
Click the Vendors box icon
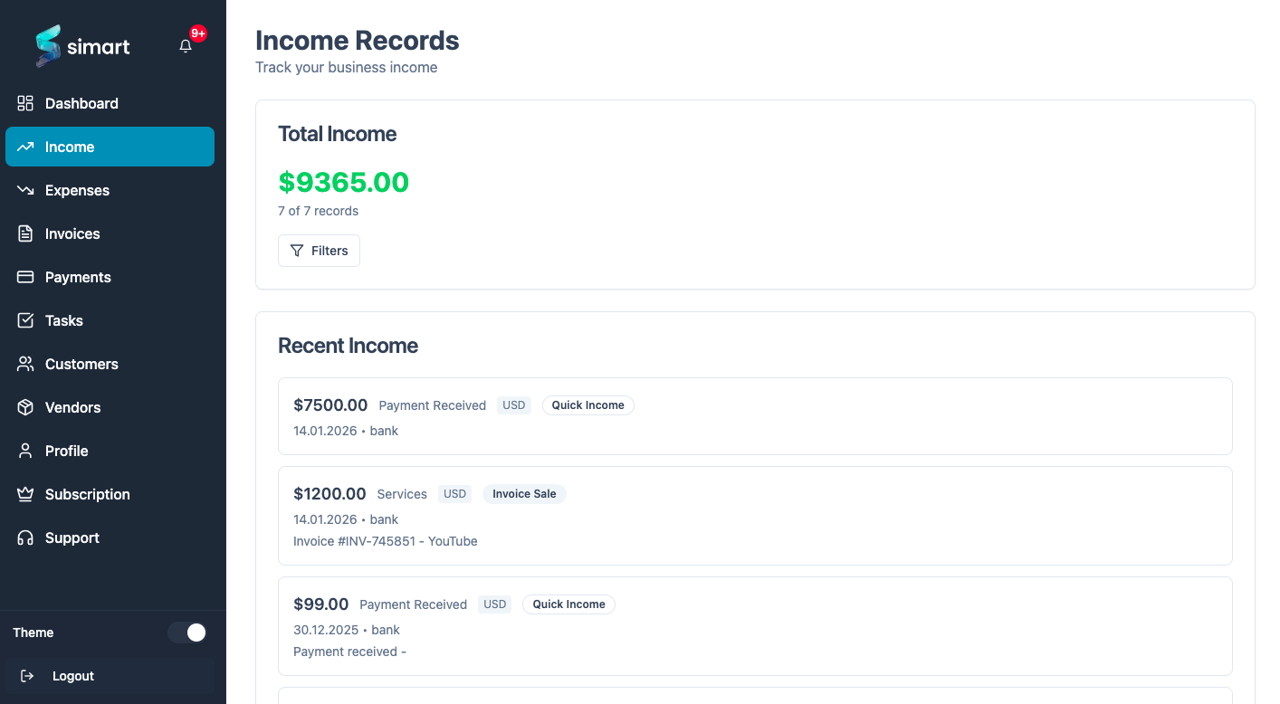tap(25, 407)
